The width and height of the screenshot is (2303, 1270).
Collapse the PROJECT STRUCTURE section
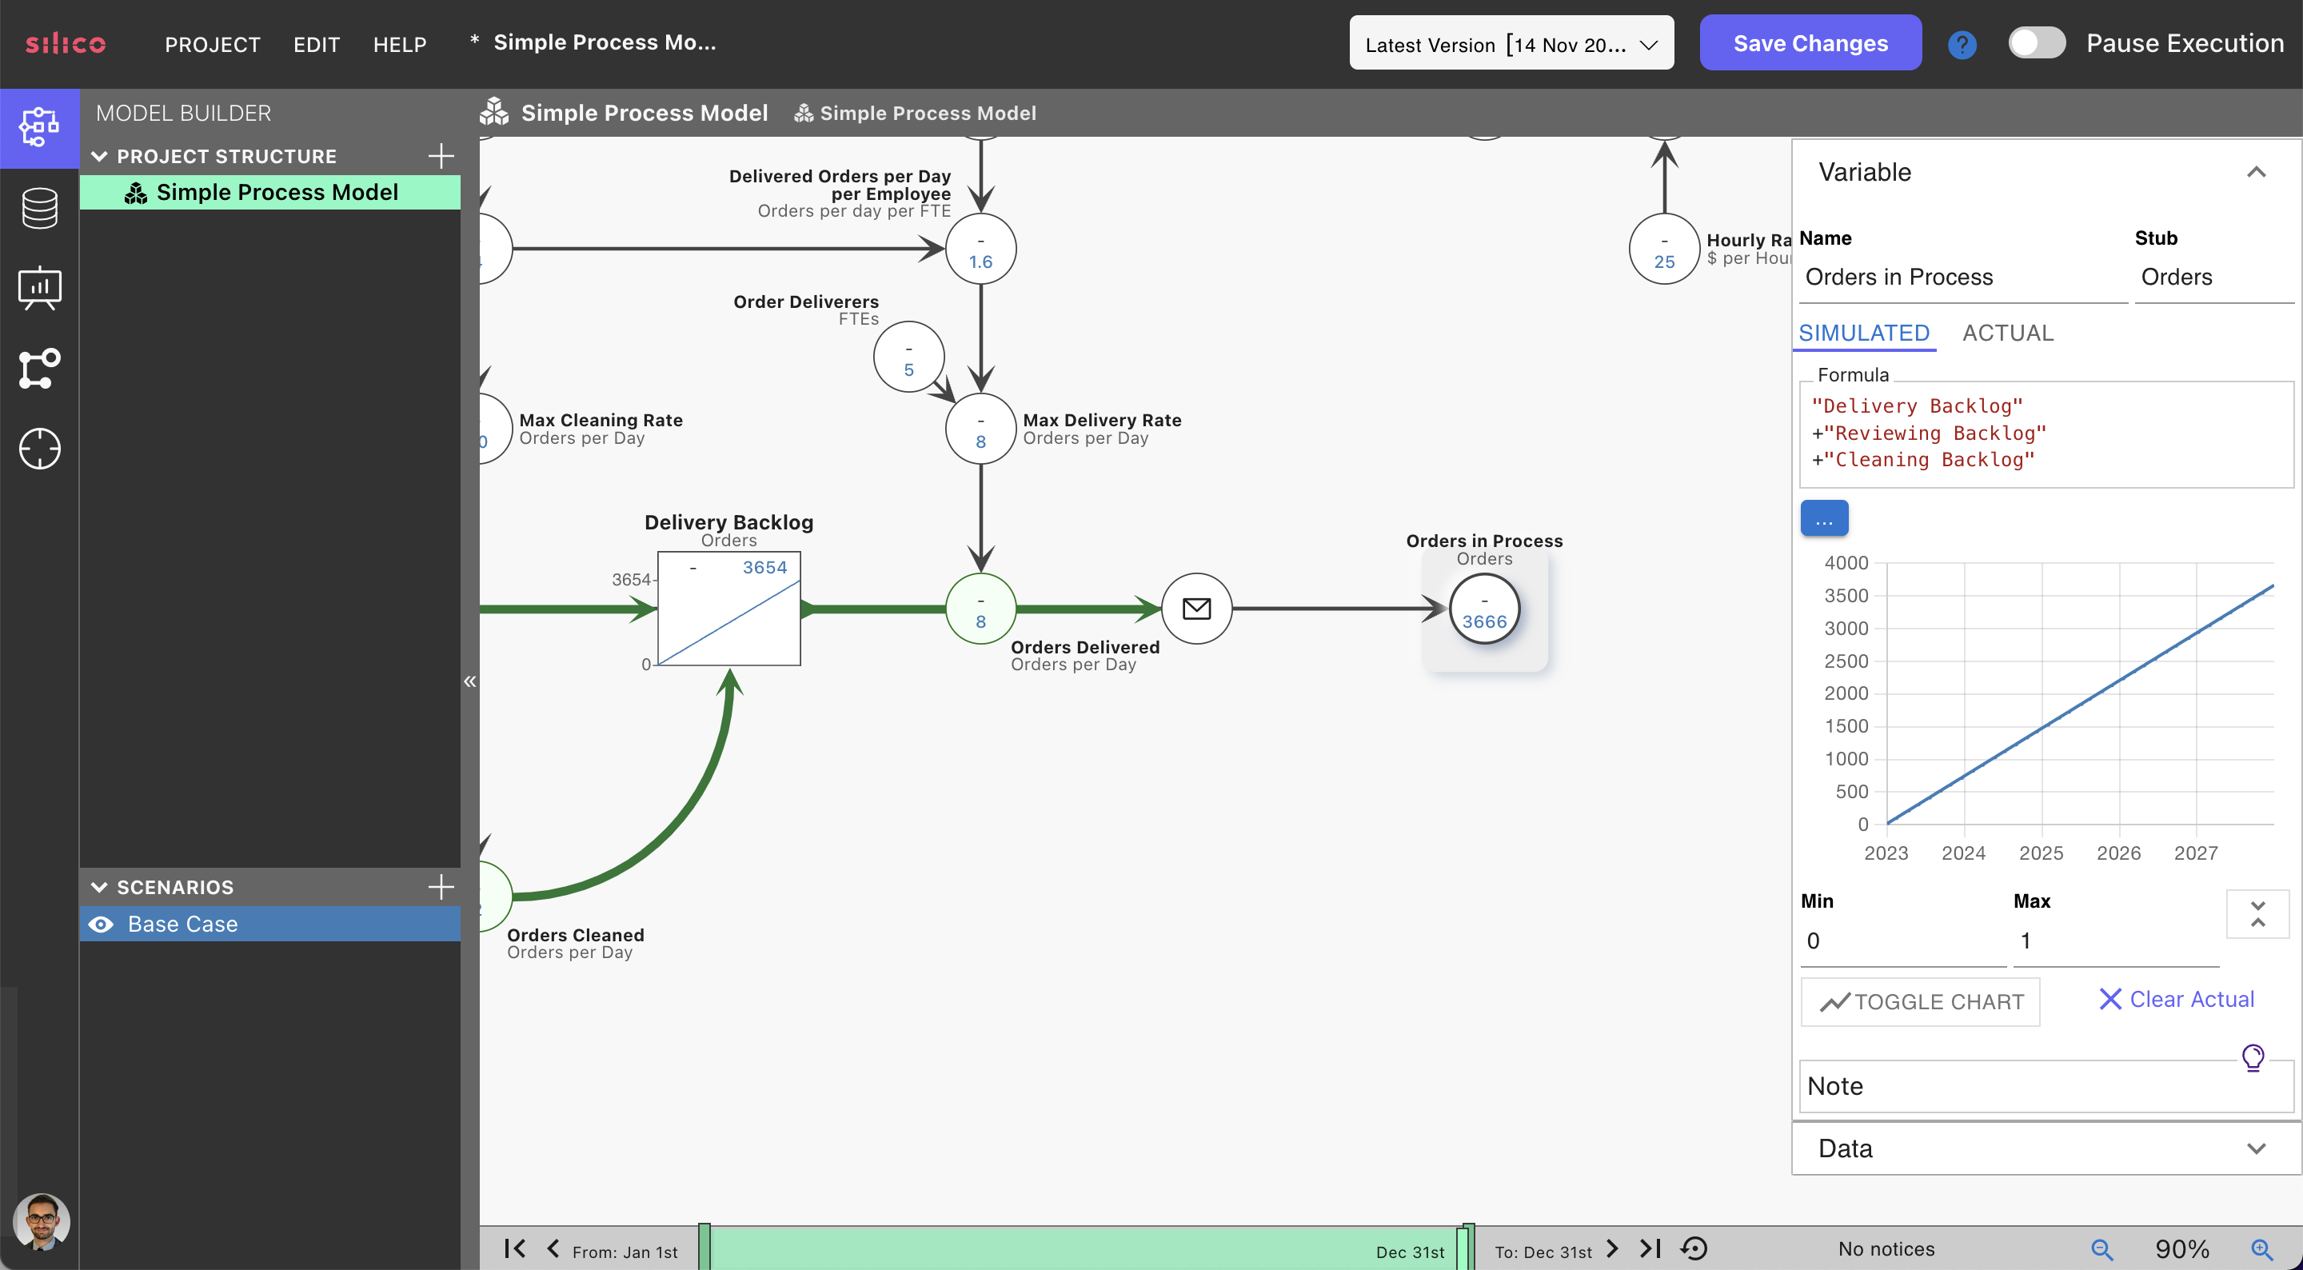pos(99,157)
